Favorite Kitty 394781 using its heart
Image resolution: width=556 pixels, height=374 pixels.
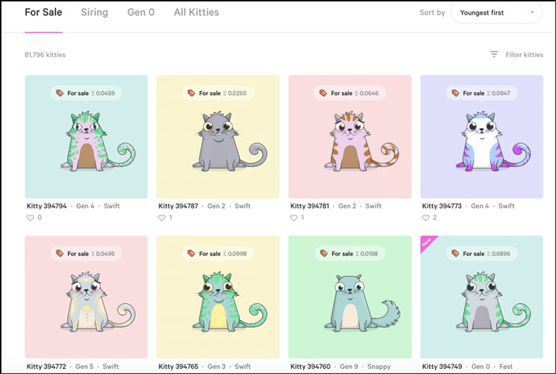coord(294,218)
